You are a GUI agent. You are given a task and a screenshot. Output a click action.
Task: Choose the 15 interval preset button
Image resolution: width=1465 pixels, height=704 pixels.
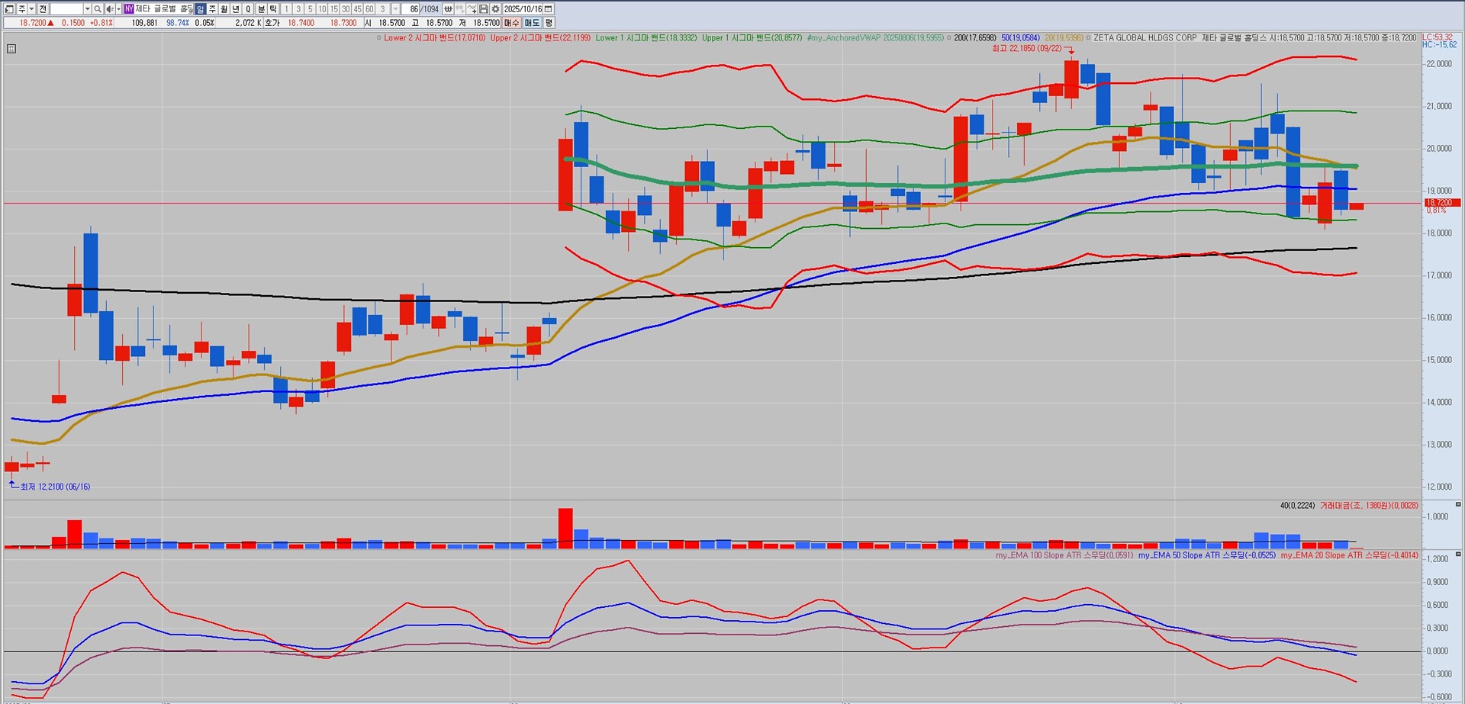[x=334, y=9]
